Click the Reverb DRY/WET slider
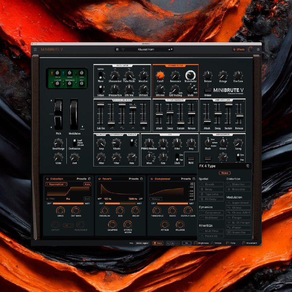Screen dimensions: 292x292 point(120,204)
